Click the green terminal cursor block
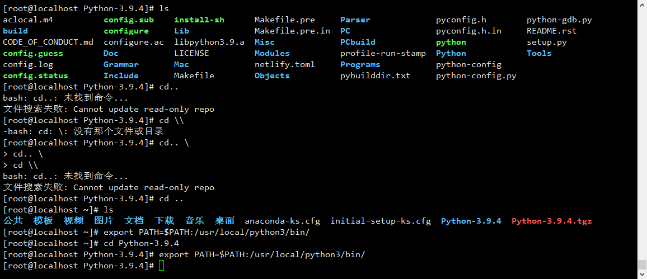This screenshot has width=647, height=279. [x=161, y=266]
